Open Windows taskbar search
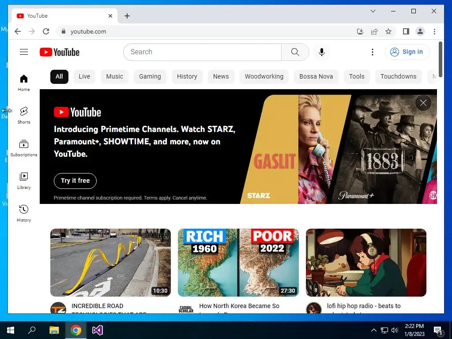Screen dimensions: 452x339 pos(32,330)
